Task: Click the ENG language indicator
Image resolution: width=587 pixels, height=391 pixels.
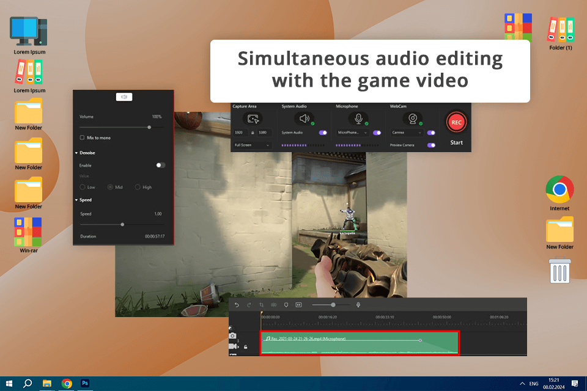Action: [534, 384]
